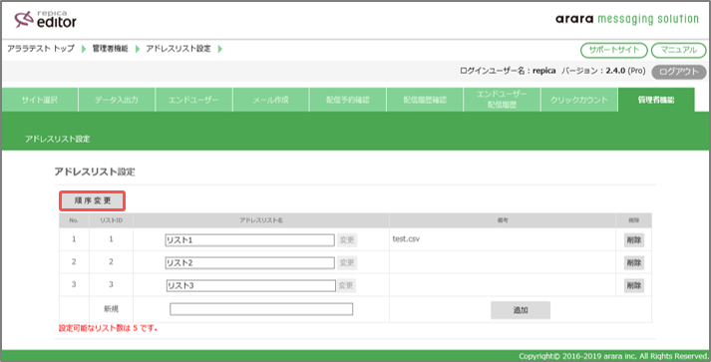The height and width of the screenshot is (362, 711).
Task: Switch to the 配信予約確認 tab
Action: tap(348, 100)
